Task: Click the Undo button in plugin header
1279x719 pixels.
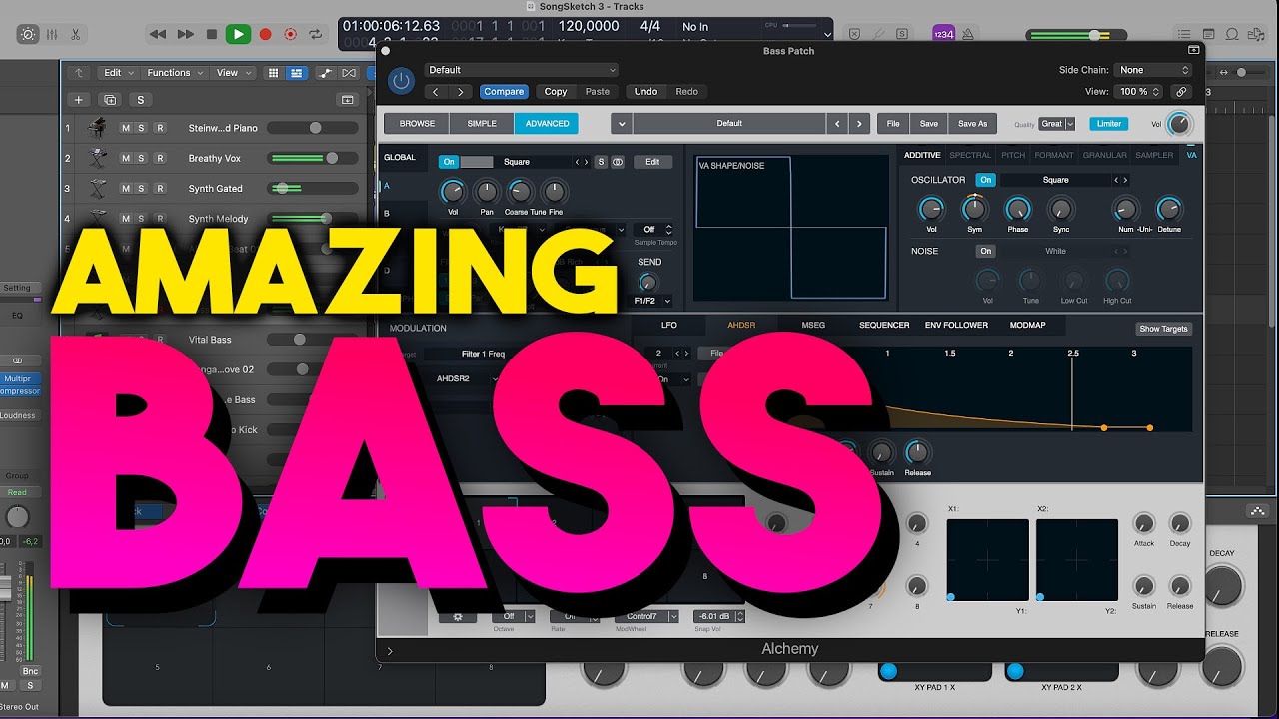Action: (646, 91)
